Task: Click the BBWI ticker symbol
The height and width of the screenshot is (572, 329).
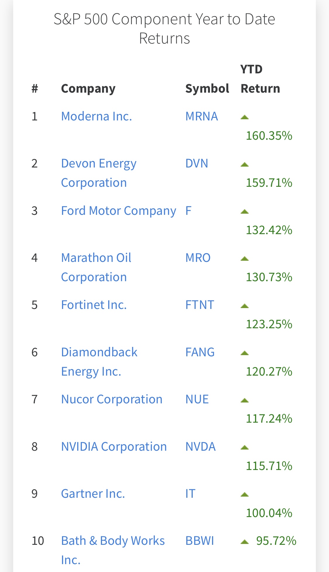Action: tap(199, 541)
